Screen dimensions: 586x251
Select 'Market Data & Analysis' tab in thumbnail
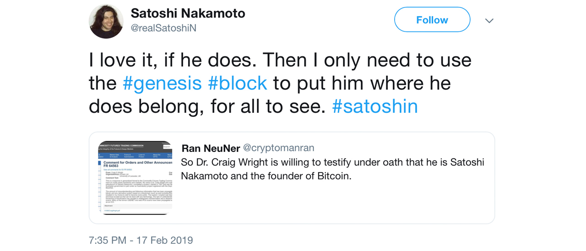click(x=114, y=156)
